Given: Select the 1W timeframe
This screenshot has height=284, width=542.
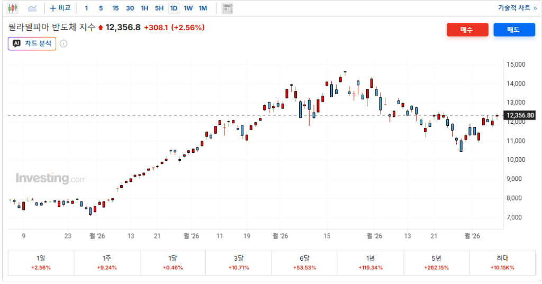Looking at the screenshot, I should tap(188, 8).
